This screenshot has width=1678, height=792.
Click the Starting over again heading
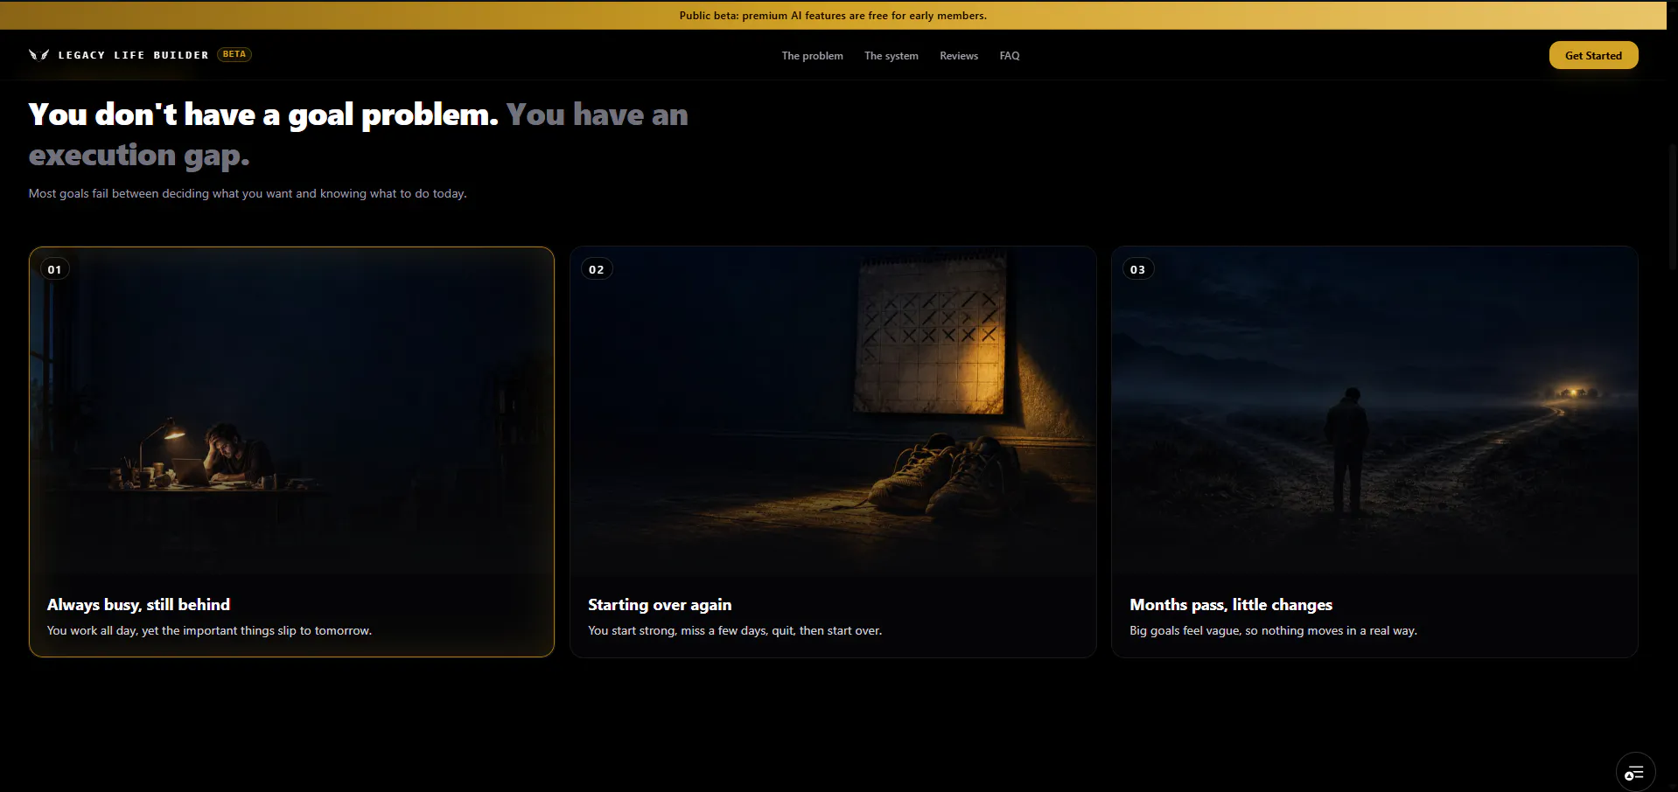(660, 605)
